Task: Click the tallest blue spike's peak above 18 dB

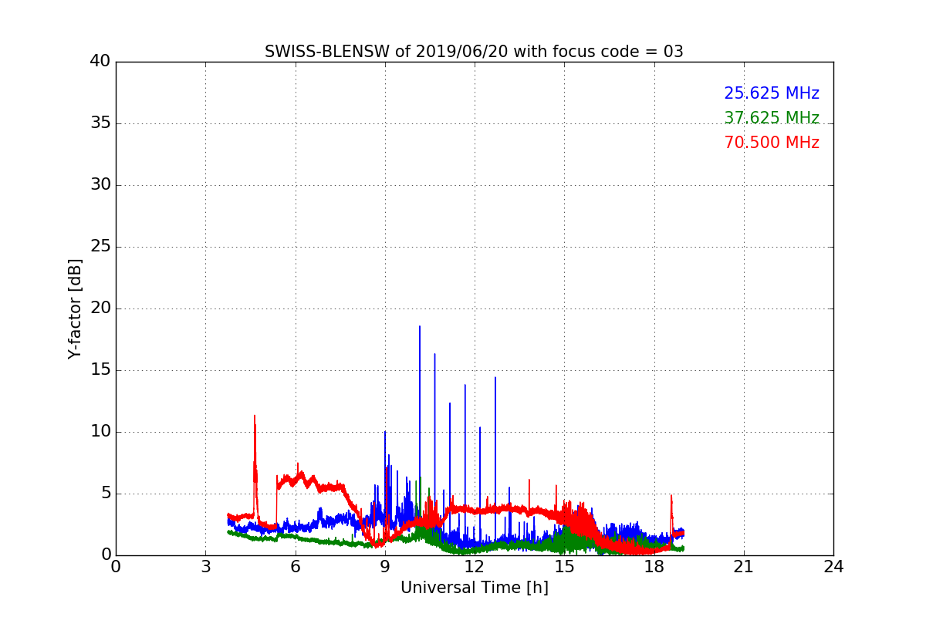Action: (420, 326)
